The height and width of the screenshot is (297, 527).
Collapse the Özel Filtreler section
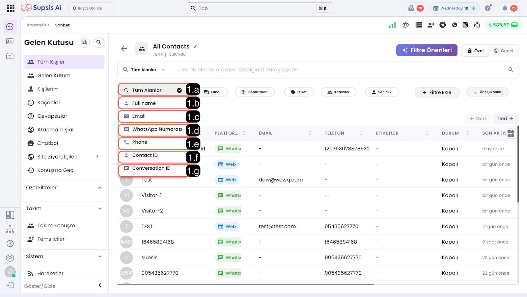99,188
